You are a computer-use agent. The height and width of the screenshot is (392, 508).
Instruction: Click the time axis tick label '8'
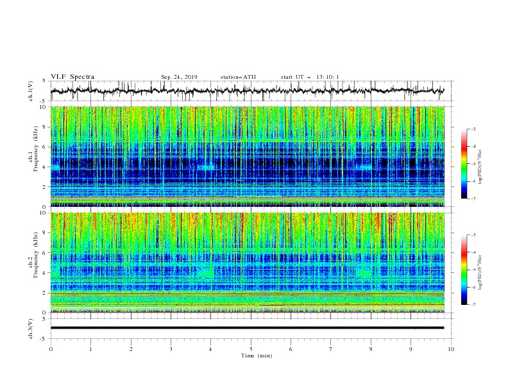coord(371,349)
